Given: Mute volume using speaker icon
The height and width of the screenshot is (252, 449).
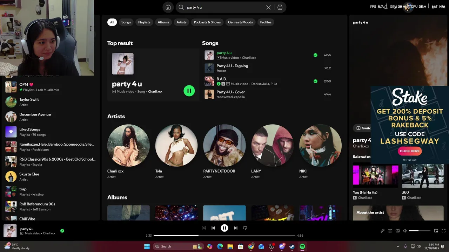Looking at the screenshot, I should 405,231.
